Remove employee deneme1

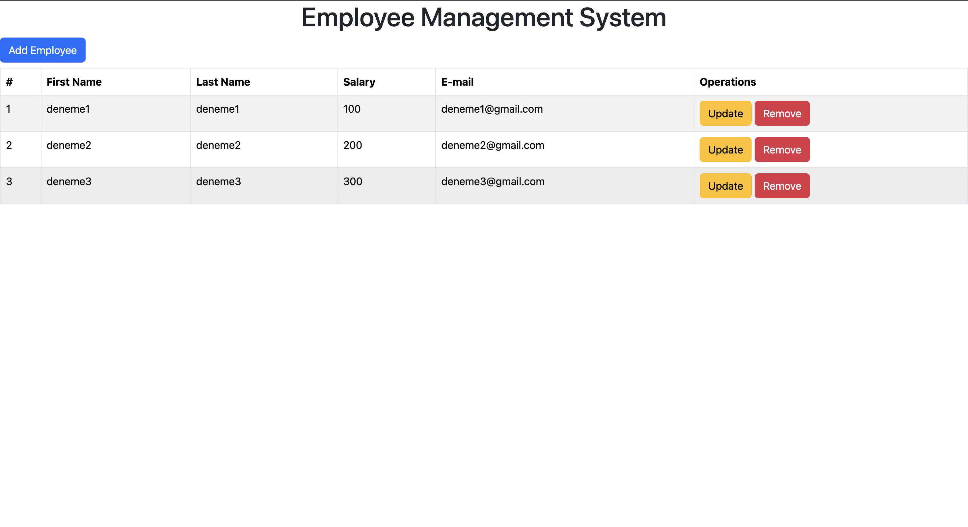click(x=782, y=113)
